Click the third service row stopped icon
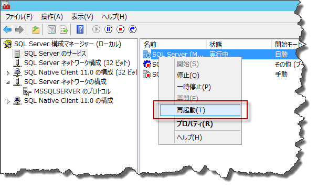Viewport: 318px width, 189px height. [147, 75]
